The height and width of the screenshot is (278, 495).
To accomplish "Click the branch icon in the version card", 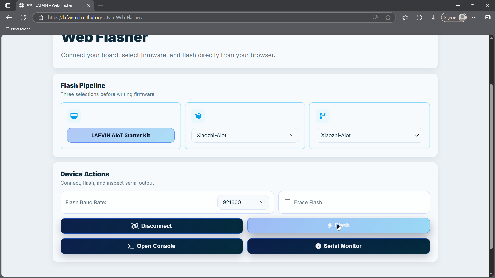I will coord(323,116).
